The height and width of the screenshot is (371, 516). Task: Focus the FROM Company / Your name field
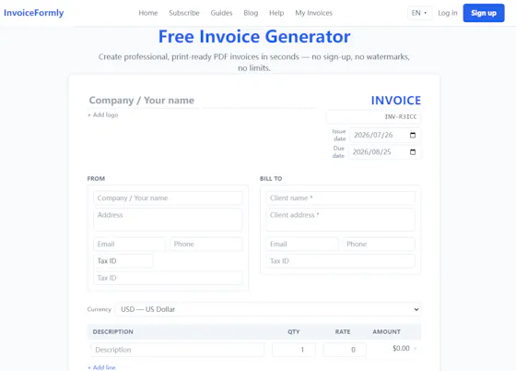(168, 198)
